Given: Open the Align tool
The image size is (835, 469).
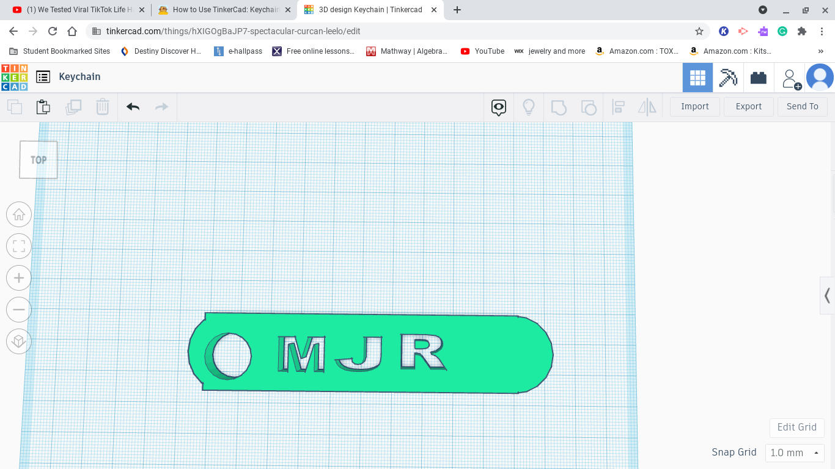Looking at the screenshot, I should coord(618,107).
